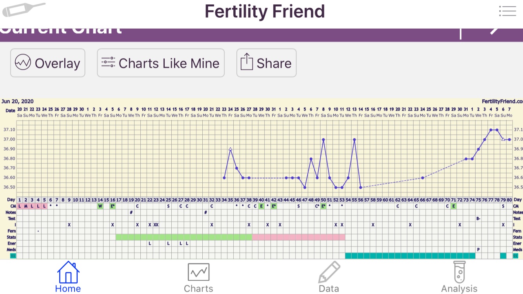Viewport: 523px width, 294px height.
Task: Click the pink Stats bar segment
Action: [298, 237]
